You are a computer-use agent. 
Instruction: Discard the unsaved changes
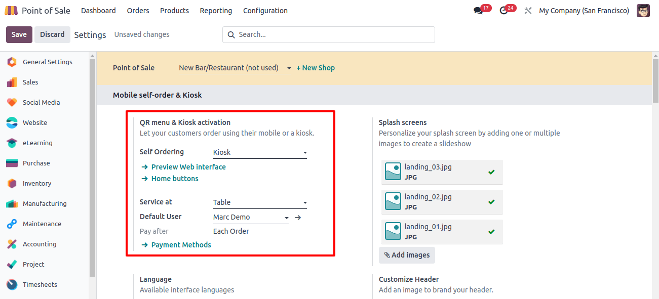(x=52, y=34)
